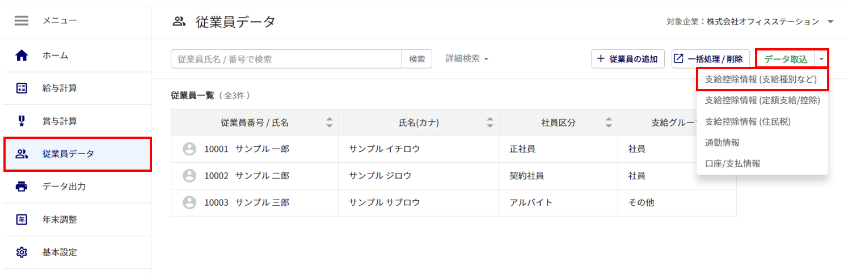This screenshot has width=848, height=275.
Task: Click the basic settings gear icon
Action: (22, 252)
